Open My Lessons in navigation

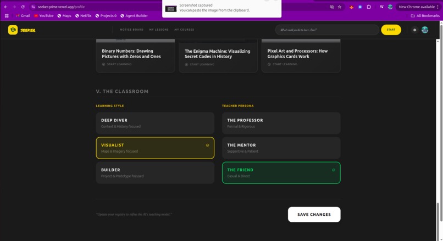coord(159,30)
